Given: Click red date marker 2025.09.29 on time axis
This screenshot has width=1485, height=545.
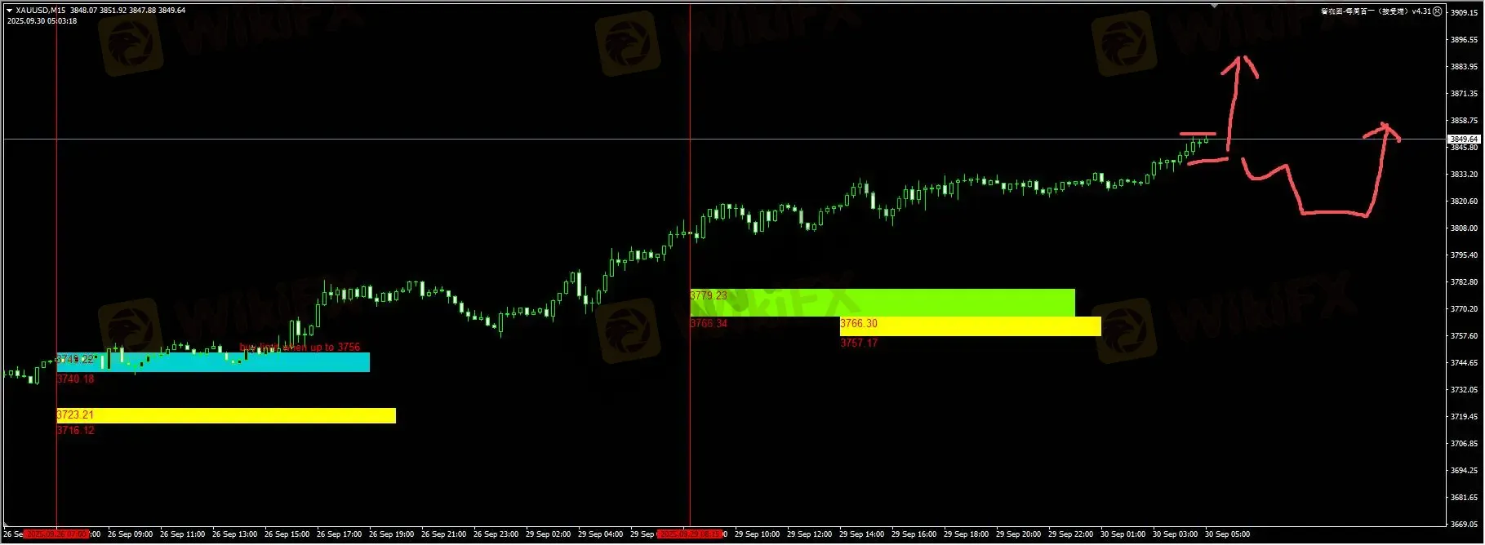Looking at the screenshot, I should [690, 534].
